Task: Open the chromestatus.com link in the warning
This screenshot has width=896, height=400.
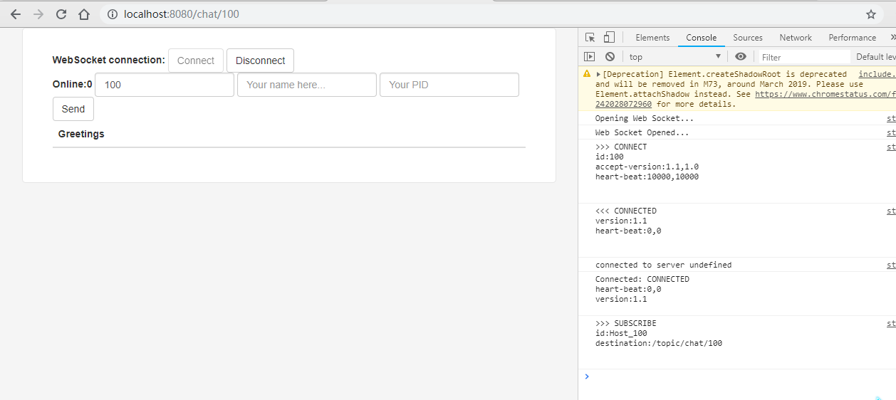Action: point(825,94)
